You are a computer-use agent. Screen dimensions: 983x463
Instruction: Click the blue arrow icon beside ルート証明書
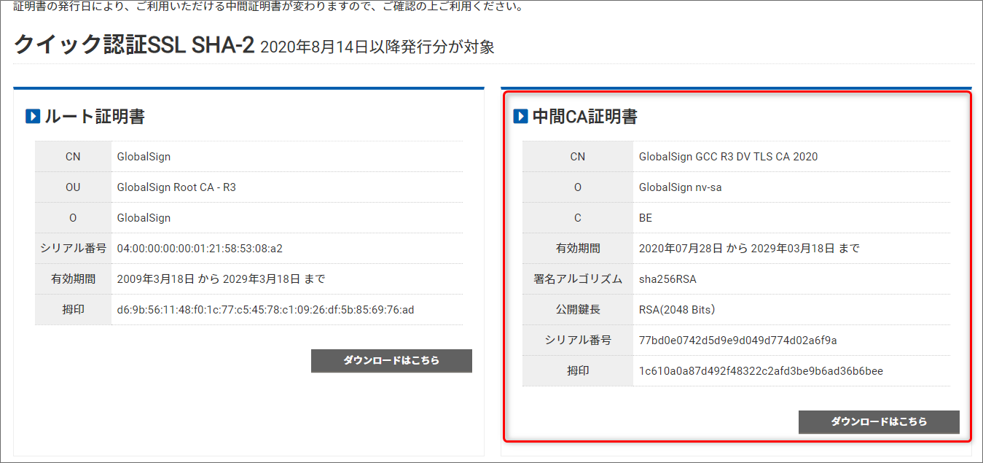33,117
